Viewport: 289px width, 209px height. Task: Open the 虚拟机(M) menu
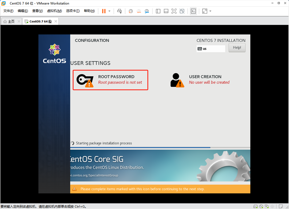pyautogui.click(x=54, y=11)
